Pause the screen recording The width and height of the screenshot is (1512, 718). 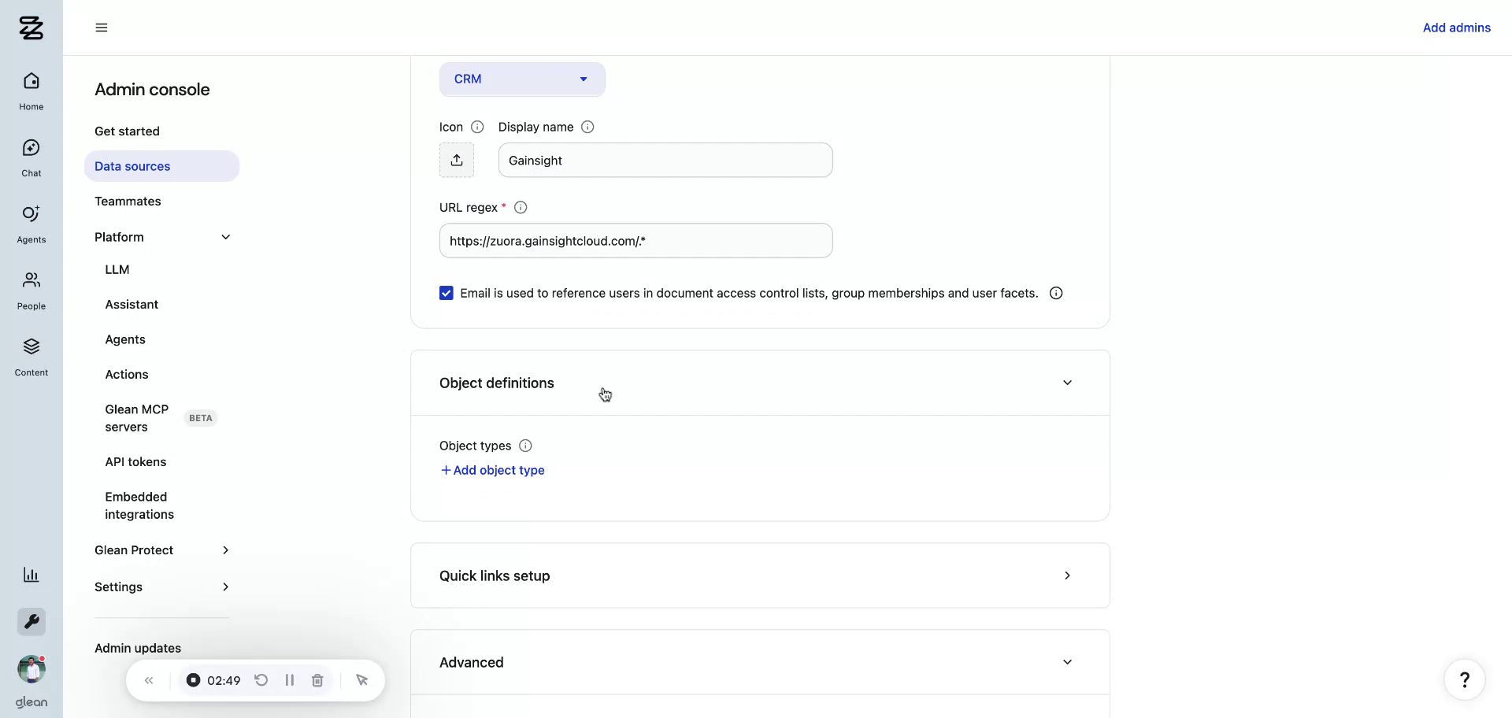289,680
